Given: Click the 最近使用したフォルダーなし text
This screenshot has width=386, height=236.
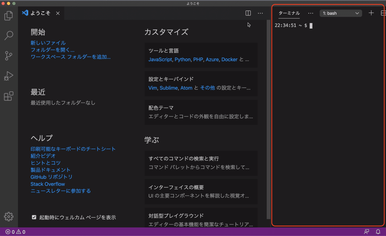Looking at the screenshot, I should [63, 103].
